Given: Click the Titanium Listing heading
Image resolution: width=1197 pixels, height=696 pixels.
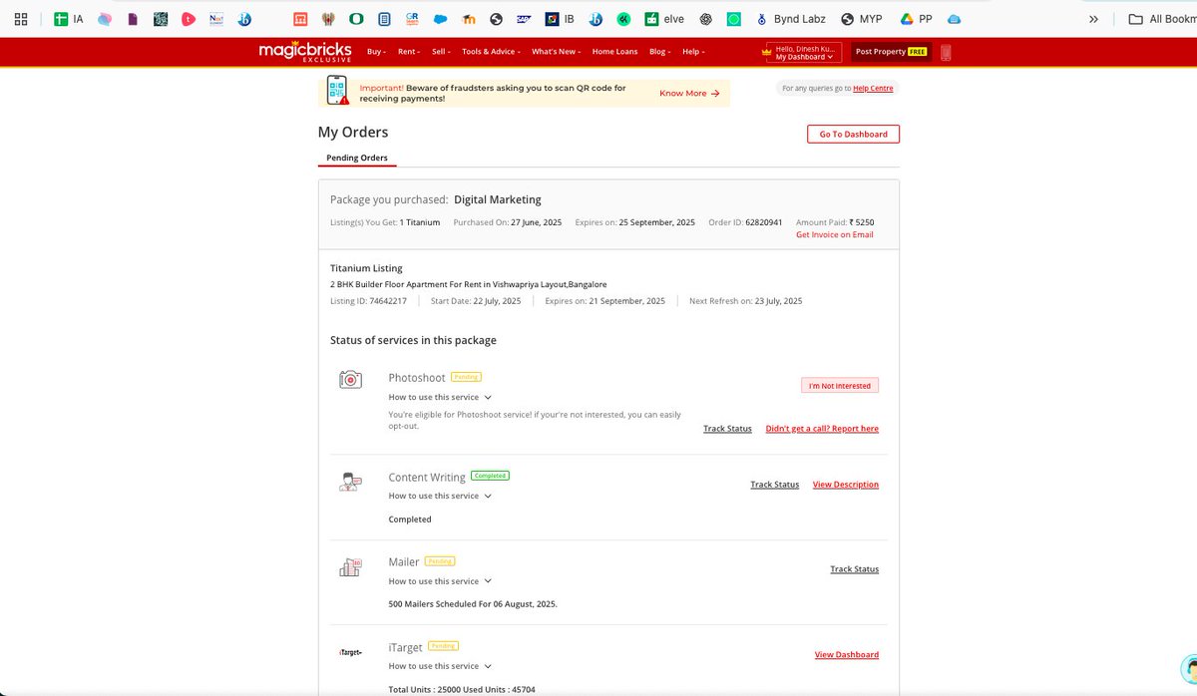Looking at the screenshot, I should tap(366, 268).
